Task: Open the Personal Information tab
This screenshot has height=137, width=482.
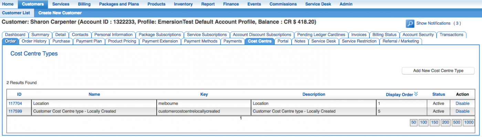Action: click(x=113, y=35)
